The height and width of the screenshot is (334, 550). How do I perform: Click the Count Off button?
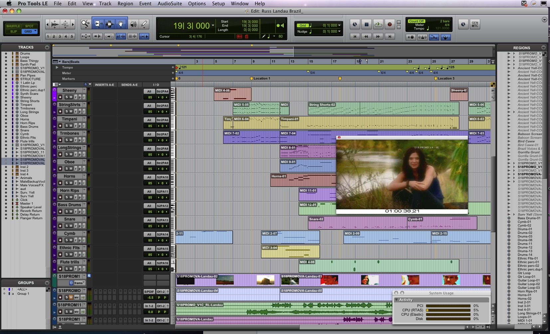click(416, 21)
